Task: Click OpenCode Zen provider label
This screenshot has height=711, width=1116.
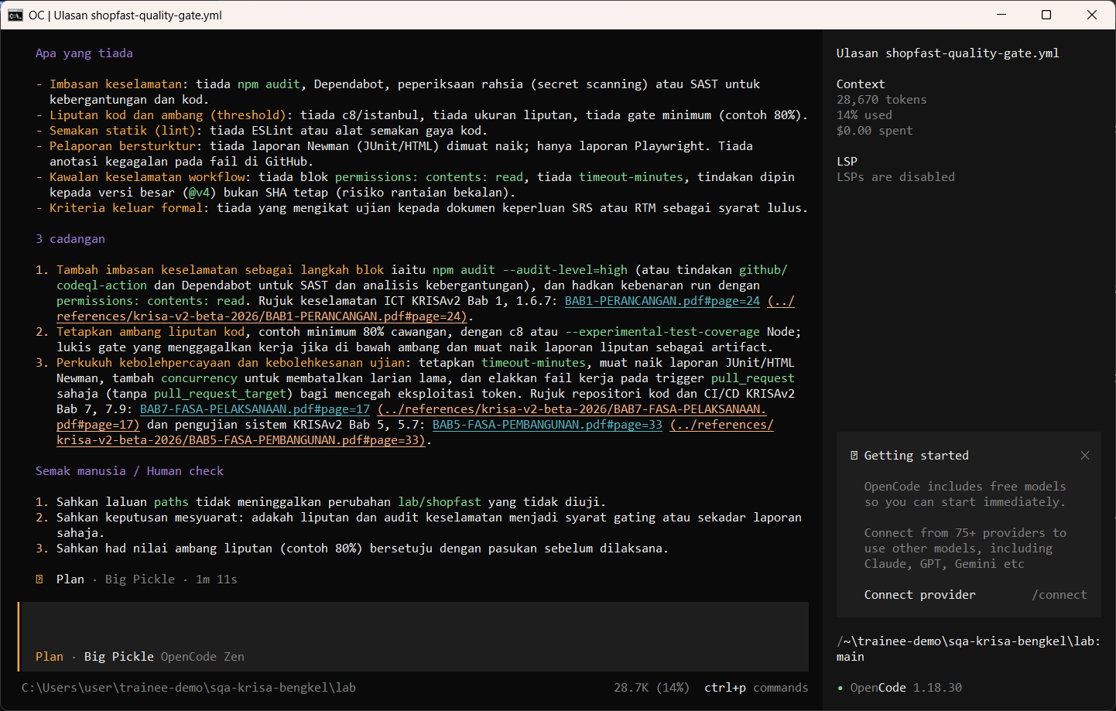Action: 203,657
